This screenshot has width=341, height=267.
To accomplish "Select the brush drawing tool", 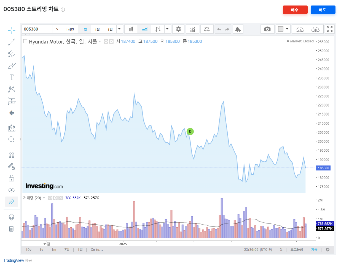I will pos(12,66).
